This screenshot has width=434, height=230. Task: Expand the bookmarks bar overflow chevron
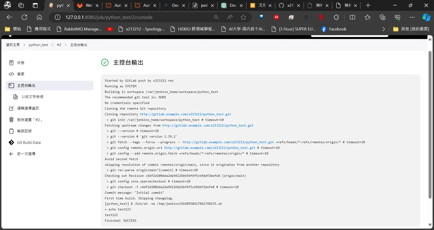[x=383, y=29]
